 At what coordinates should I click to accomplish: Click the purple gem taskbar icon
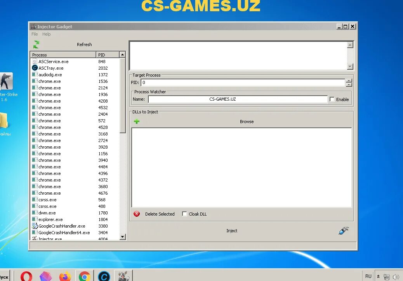click(x=46, y=276)
